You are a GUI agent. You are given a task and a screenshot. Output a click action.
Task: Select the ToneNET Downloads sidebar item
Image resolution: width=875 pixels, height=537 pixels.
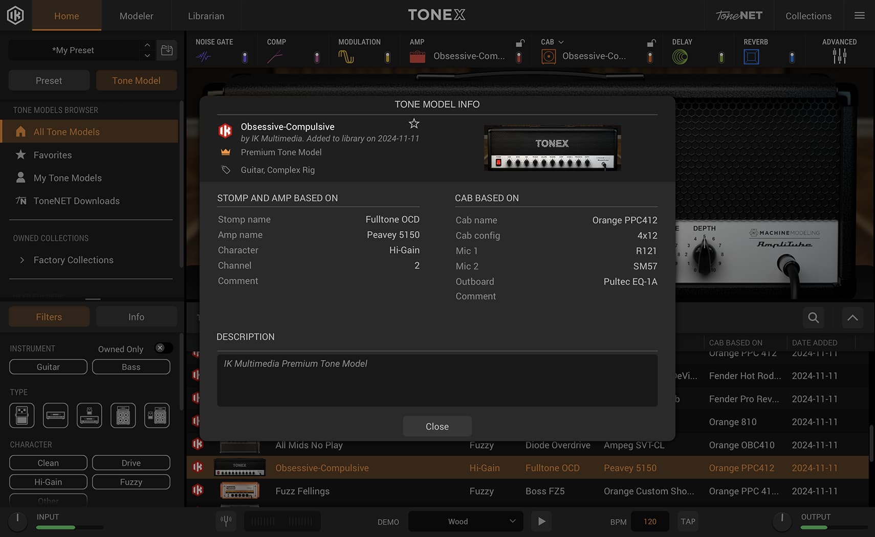click(x=76, y=200)
